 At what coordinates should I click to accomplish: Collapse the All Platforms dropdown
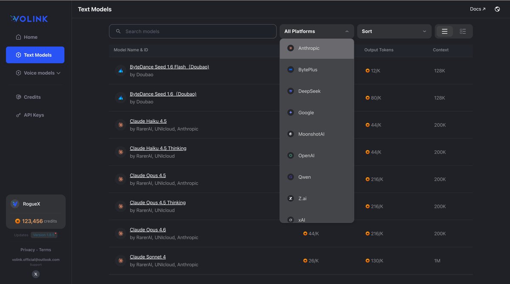click(x=317, y=31)
